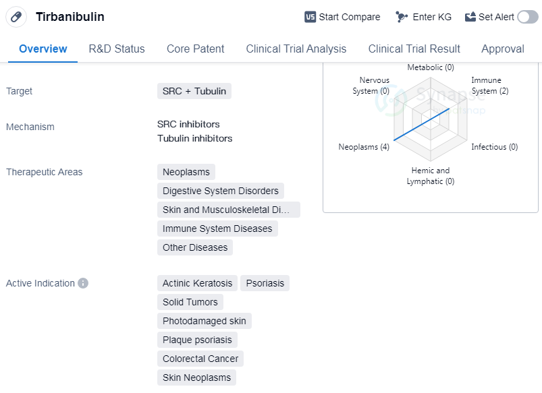Select the Colorectal Cancer indication tag

tap(200, 359)
